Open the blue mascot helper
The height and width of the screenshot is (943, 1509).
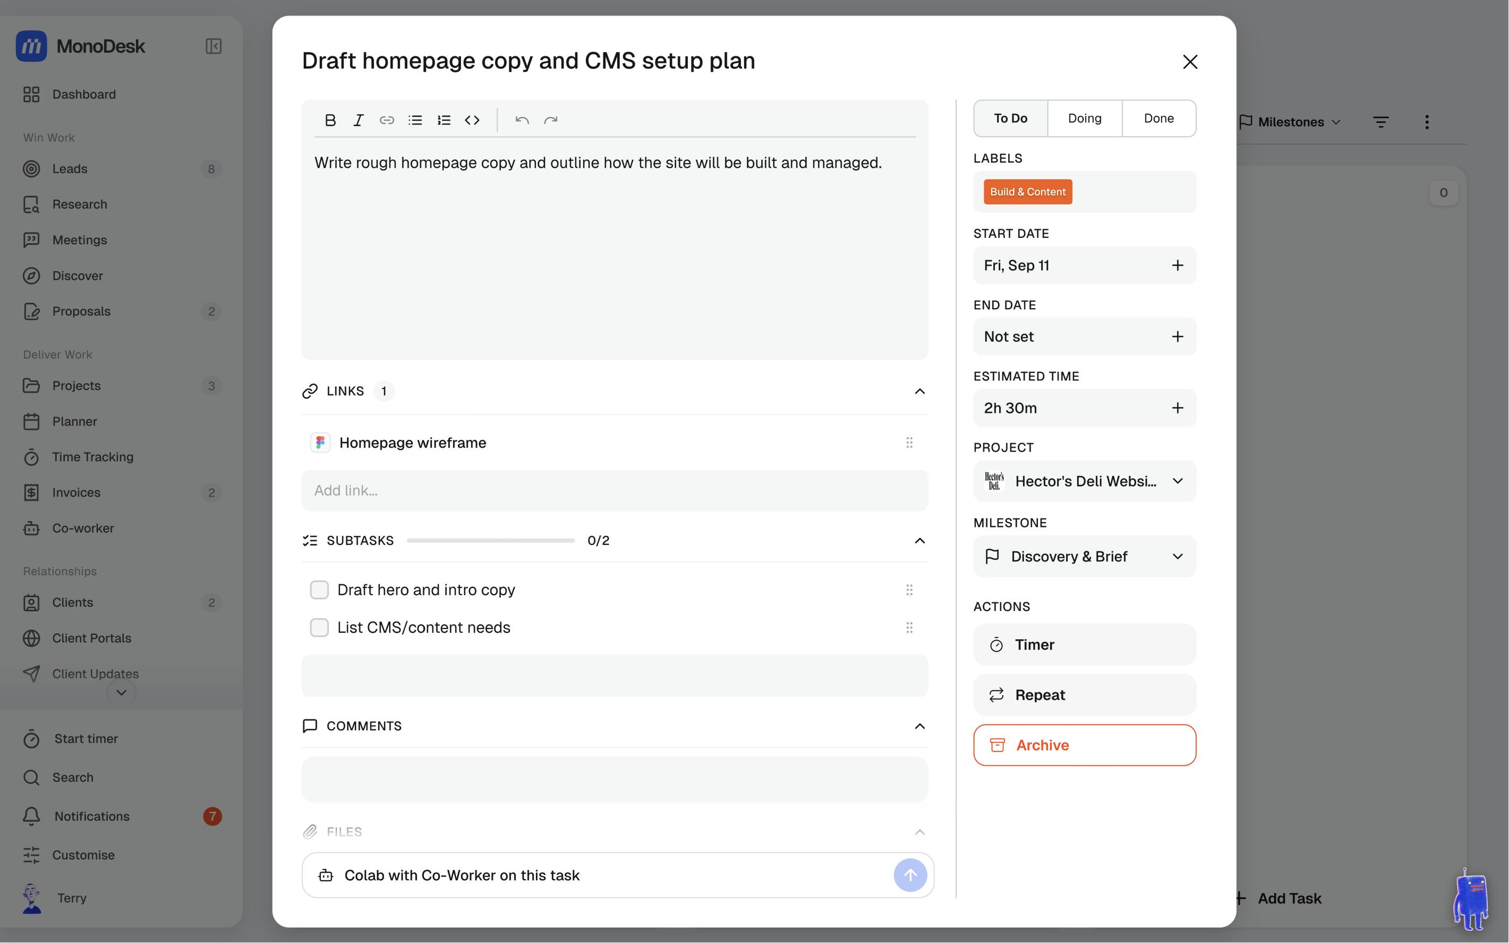coord(1471,901)
